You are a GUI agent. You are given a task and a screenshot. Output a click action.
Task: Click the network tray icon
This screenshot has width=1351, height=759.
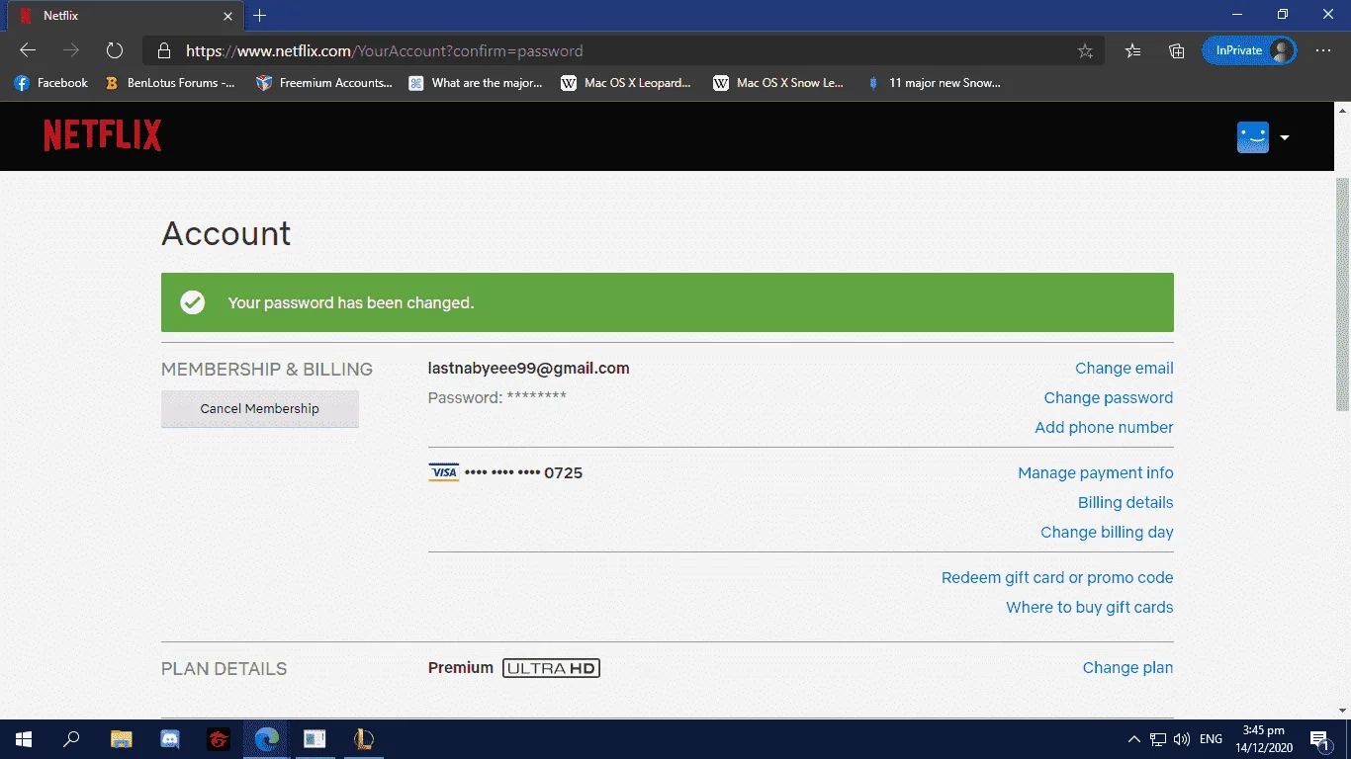[x=1158, y=739]
